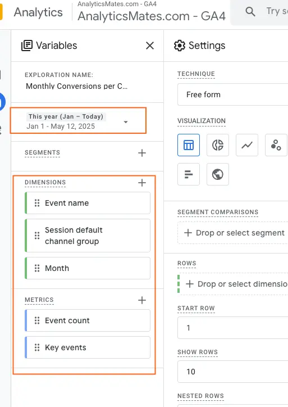Click the SEGMENT COMPARISONS label

[x=218, y=212]
